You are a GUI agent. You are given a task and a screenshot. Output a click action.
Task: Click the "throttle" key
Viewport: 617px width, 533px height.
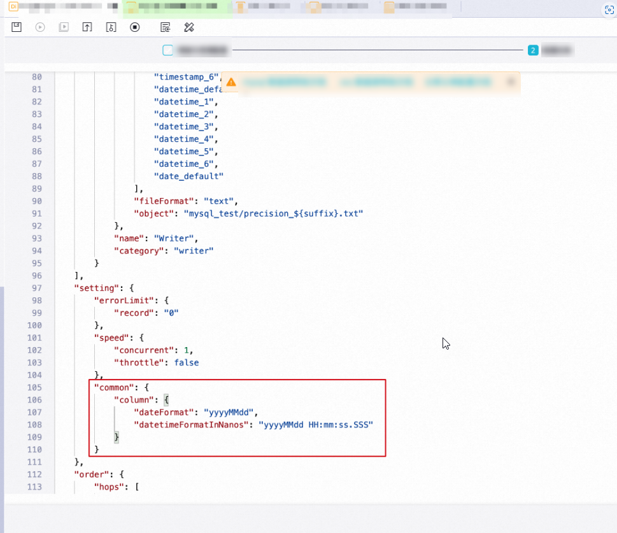[x=139, y=362]
